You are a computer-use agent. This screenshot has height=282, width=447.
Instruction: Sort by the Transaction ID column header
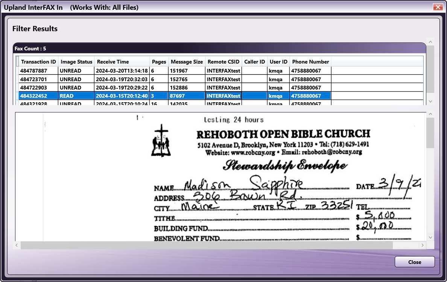[x=38, y=62]
